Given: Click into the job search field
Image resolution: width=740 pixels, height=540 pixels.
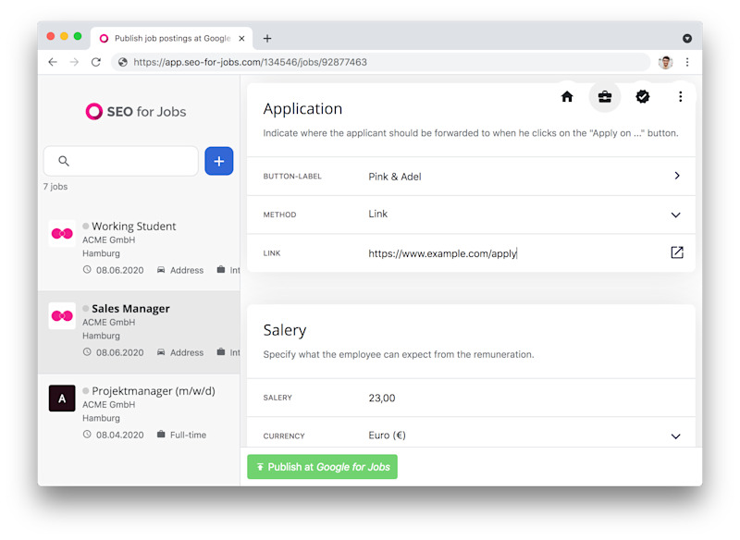Looking at the screenshot, I should coord(121,161).
